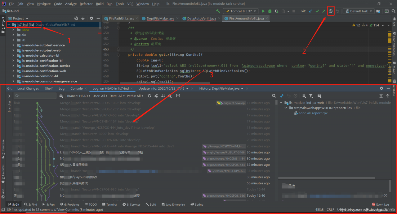The image size is (397, 214).
Task: Toggle Event Log tool window
Action: (380, 204)
